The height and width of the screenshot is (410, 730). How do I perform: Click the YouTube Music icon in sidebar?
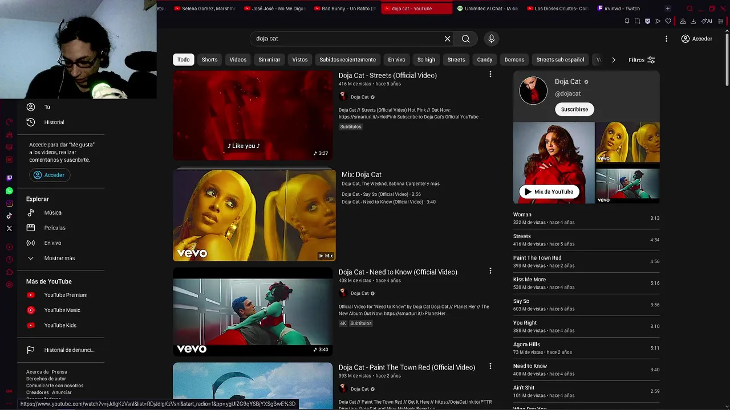(x=31, y=310)
